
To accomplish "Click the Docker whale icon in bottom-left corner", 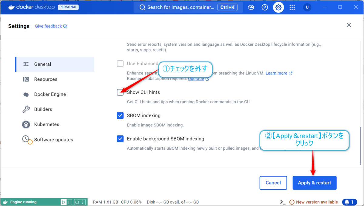I will (5, 202).
